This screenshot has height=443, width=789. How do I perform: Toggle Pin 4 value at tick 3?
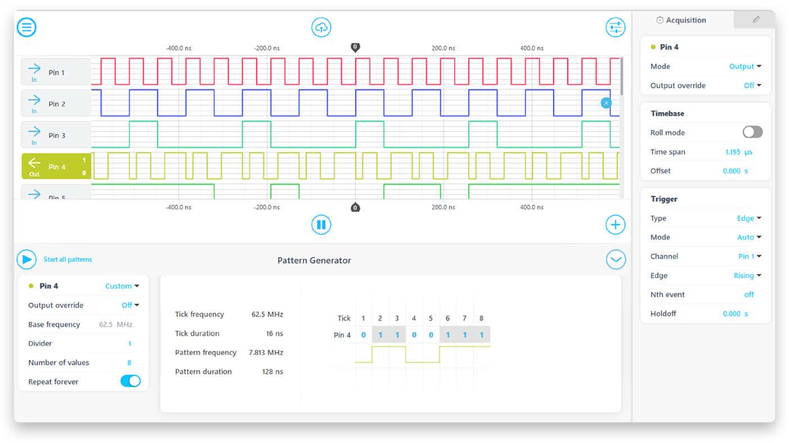(397, 335)
